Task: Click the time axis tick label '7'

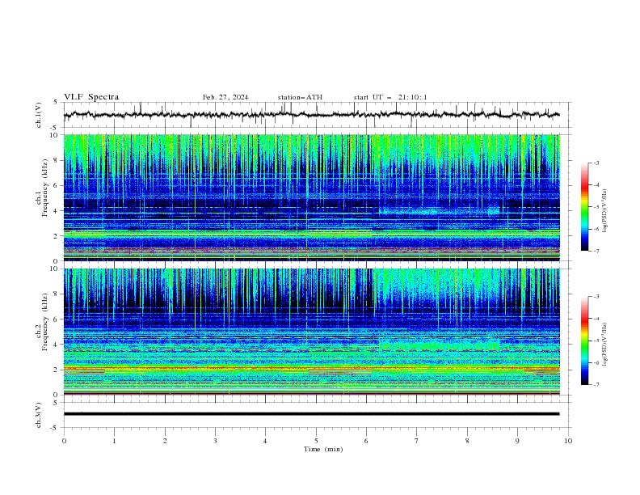Action: [417, 441]
